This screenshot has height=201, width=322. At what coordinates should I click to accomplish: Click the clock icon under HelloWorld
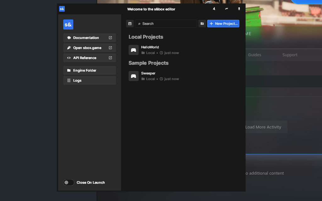161,53
